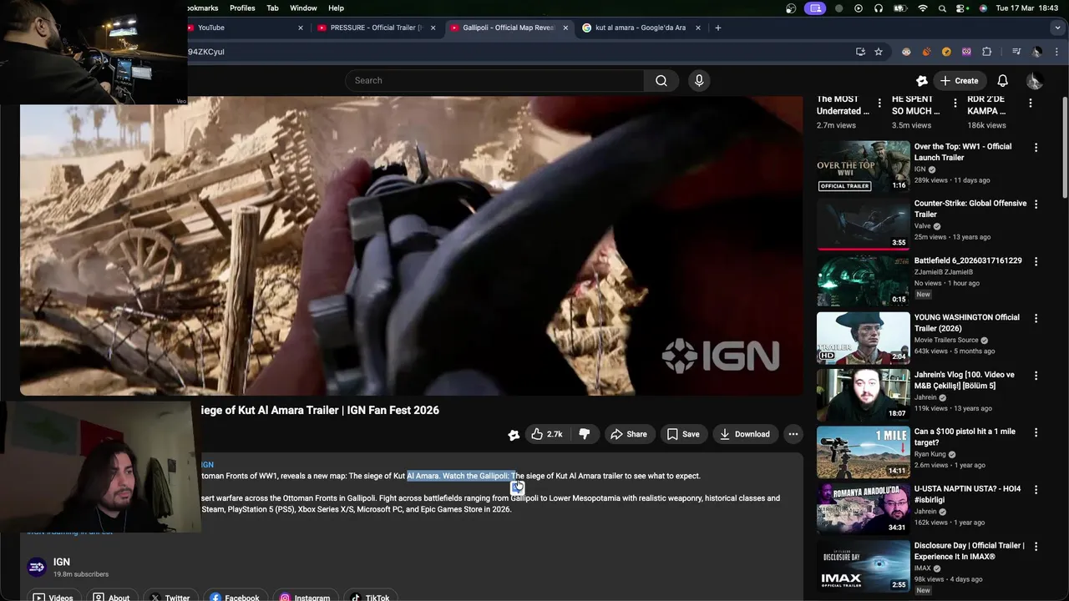1069x601 pixels.
Task: Open options for Disclosure Day trailer video
Action: point(1036,546)
